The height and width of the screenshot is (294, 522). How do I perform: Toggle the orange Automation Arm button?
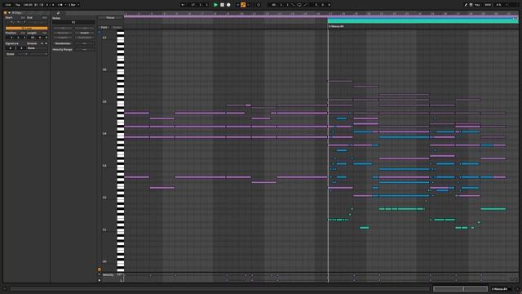click(243, 5)
